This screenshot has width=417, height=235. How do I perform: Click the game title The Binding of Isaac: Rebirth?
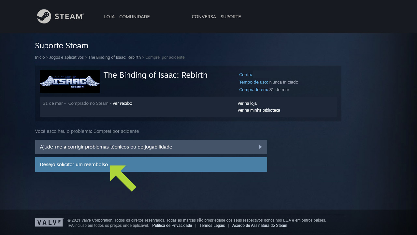coord(155,75)
